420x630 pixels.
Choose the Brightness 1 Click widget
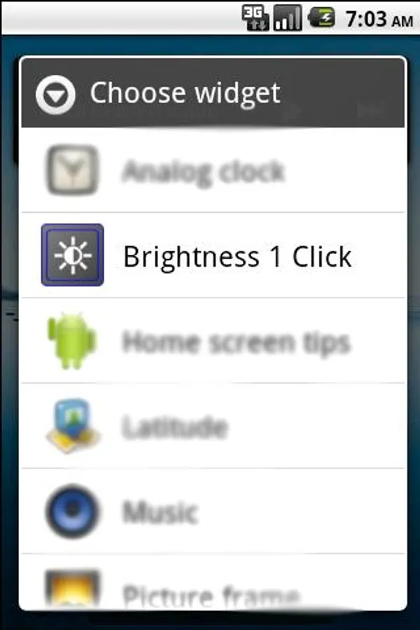213,255
